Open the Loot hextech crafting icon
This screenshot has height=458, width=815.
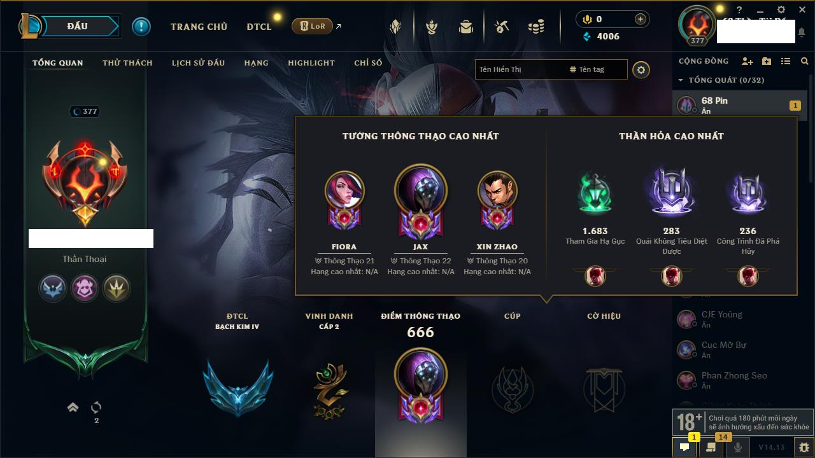[x=502, y=27]
